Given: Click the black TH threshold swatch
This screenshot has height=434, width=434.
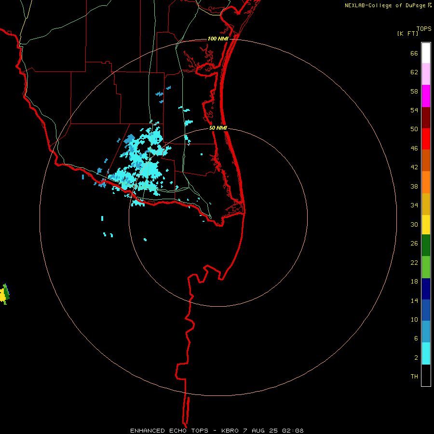Looking at the screenshot, I should [x=426, y=375].
